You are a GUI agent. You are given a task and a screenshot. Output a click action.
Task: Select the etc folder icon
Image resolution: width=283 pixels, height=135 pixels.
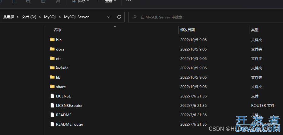(52, 58)
